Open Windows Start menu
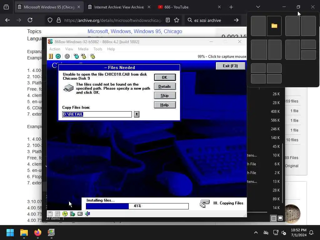This screenshot has height=240, width=320. point(10,232)
